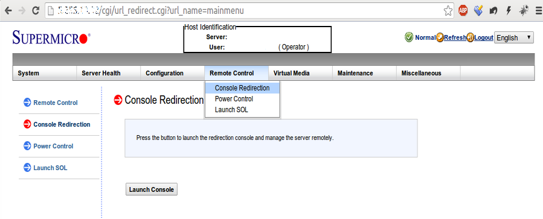Click the Launch Console button
The height and width of the screenshot is (219, 543).
(x=152, y=189)
